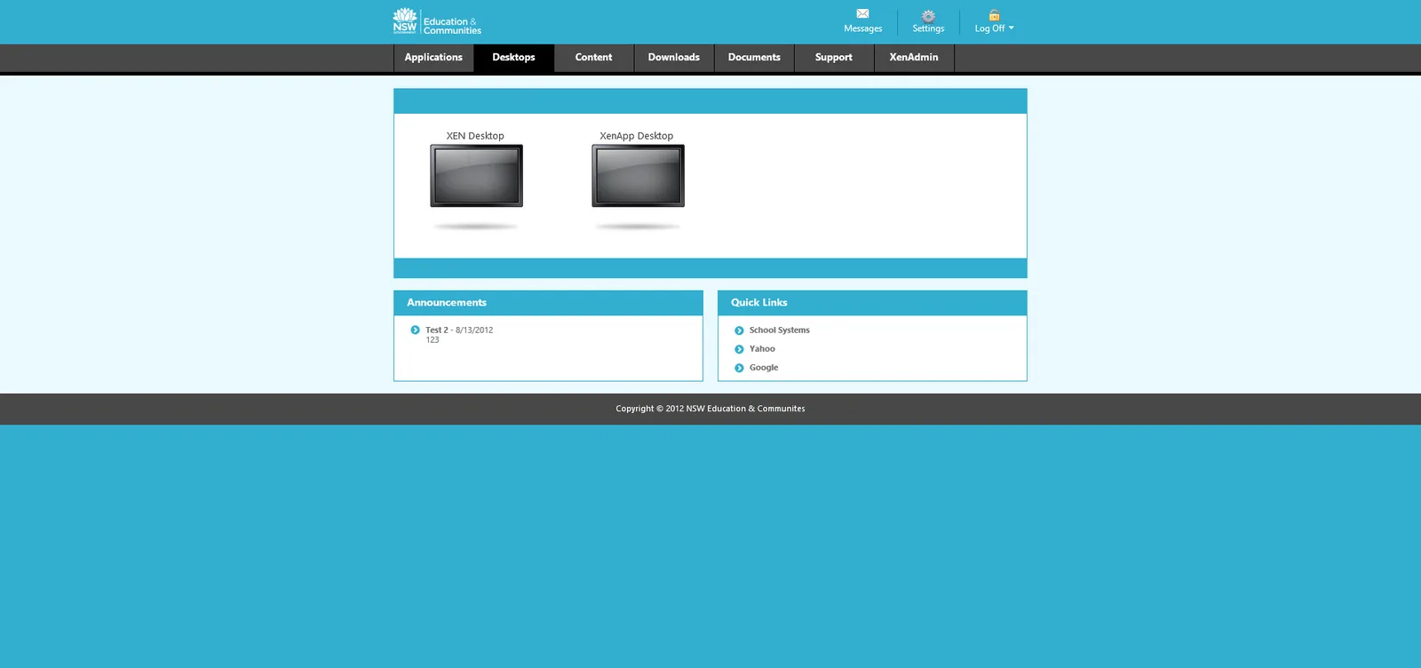Image resolution: width=1421 pixels, height=668 pixels.
Task: Open the School Systems quick link
Action: [x=779, y=330]
